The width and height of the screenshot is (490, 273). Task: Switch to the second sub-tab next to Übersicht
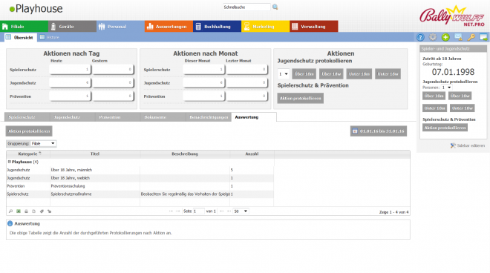coord(50,37)
